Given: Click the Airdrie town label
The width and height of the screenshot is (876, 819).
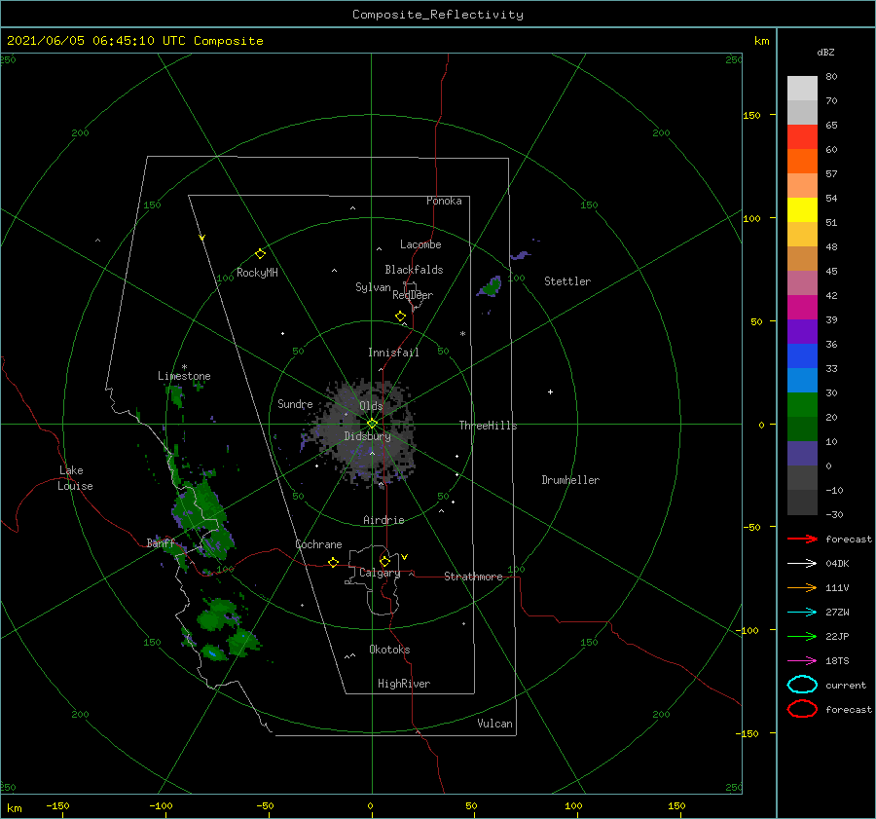Looking at the screenshot, I should coord(383,520).
